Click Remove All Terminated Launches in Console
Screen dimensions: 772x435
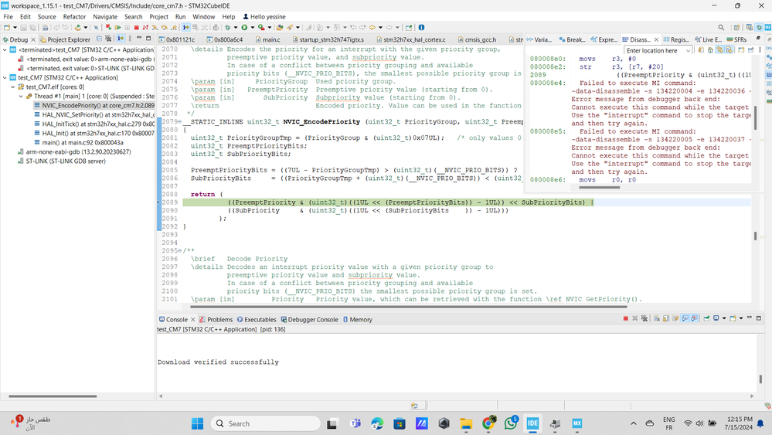[644, 318]
